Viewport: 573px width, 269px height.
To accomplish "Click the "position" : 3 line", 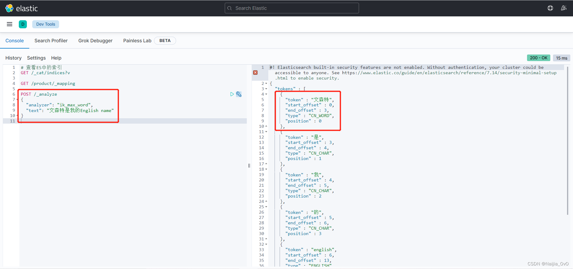I will pos(304,234).
